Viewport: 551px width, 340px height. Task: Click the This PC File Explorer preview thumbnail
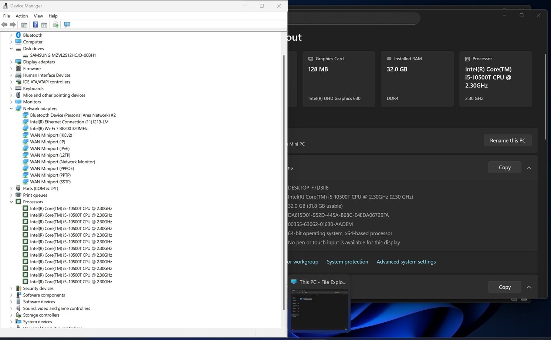tap(320, 309)
